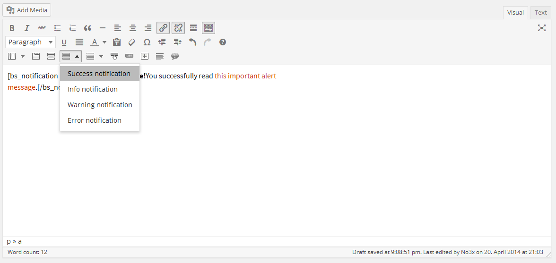Toggle the Insert link button
Viewport: 556px width, 263px height.
point(163,28)
